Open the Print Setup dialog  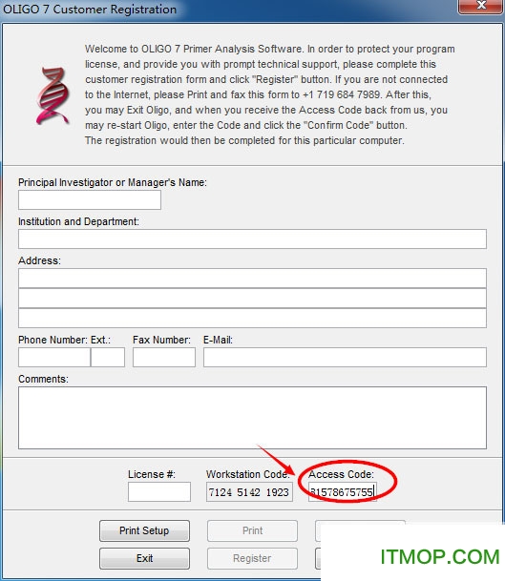[x=144, y=530]
